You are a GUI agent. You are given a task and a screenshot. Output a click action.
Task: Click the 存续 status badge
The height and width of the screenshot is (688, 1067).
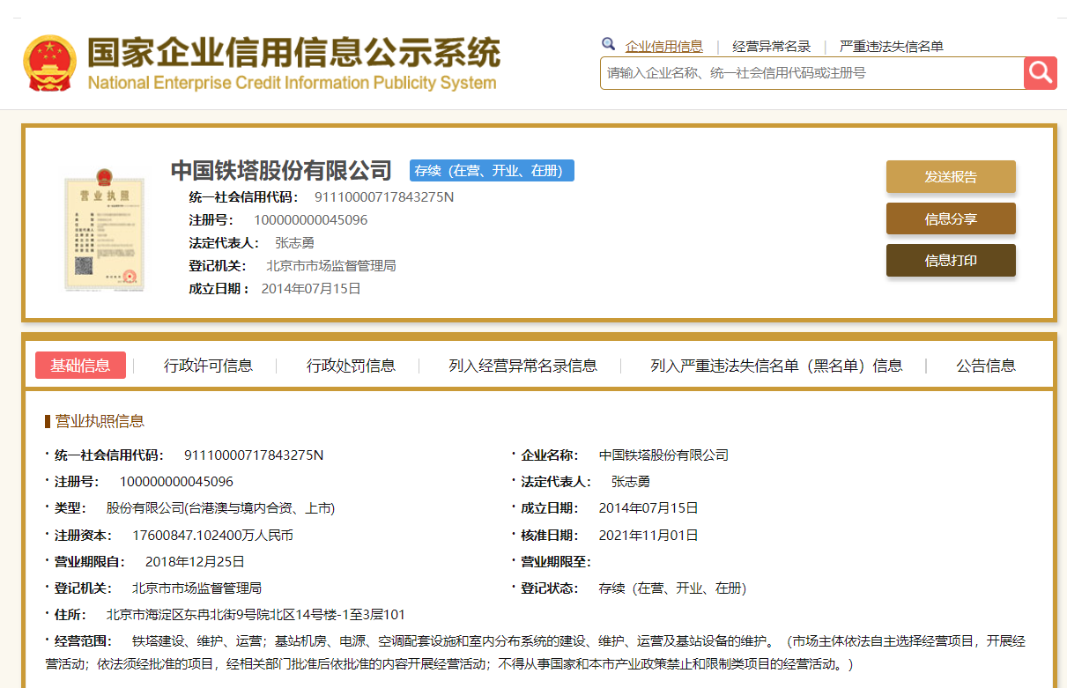(491, 171)
